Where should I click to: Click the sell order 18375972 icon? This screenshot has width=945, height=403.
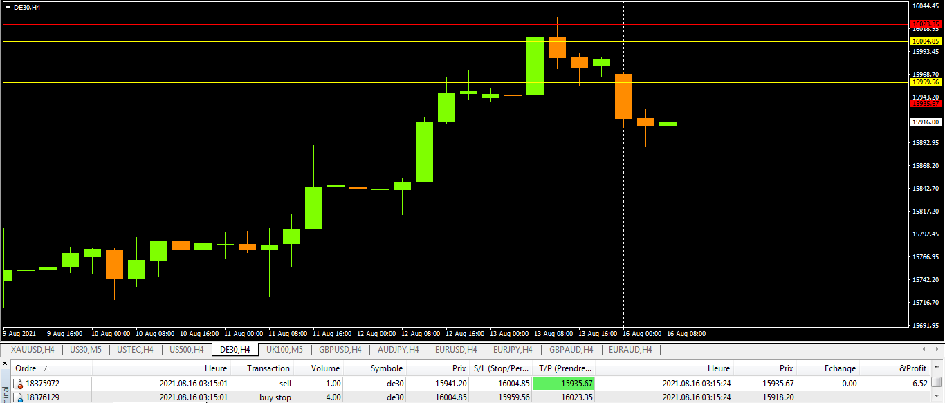click(17, 384)
